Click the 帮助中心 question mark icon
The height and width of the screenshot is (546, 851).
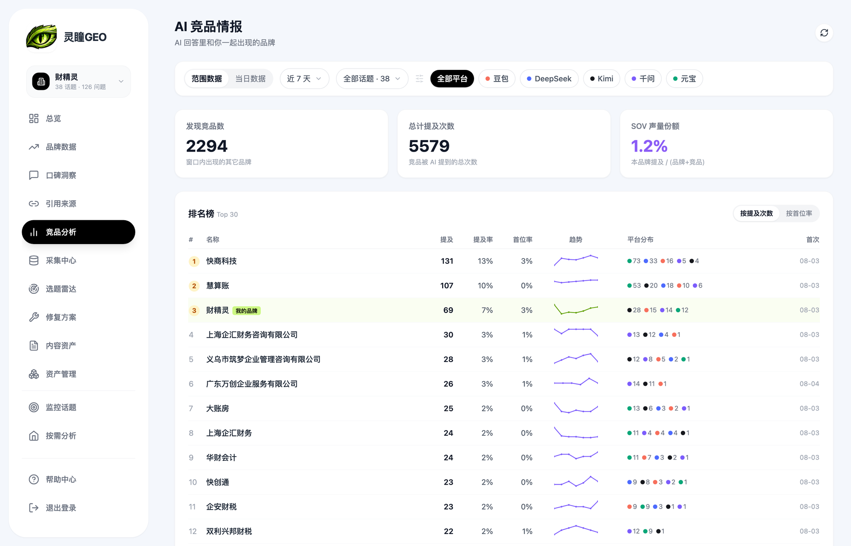[x=34, y=479]
